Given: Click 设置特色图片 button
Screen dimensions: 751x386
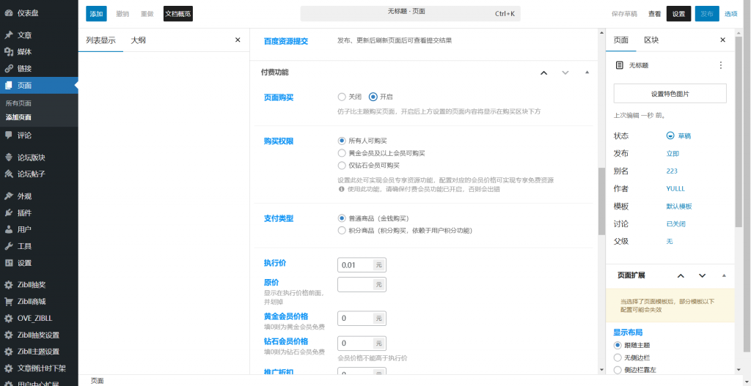Looking at the screenshot, I should (x=670, y=93).
